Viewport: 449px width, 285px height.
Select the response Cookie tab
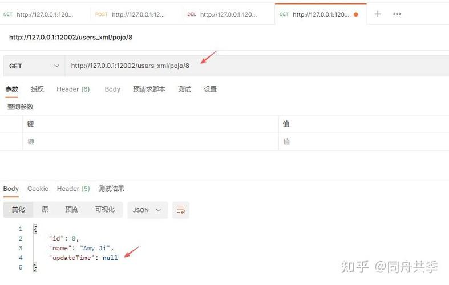click(x=38, y=189)
